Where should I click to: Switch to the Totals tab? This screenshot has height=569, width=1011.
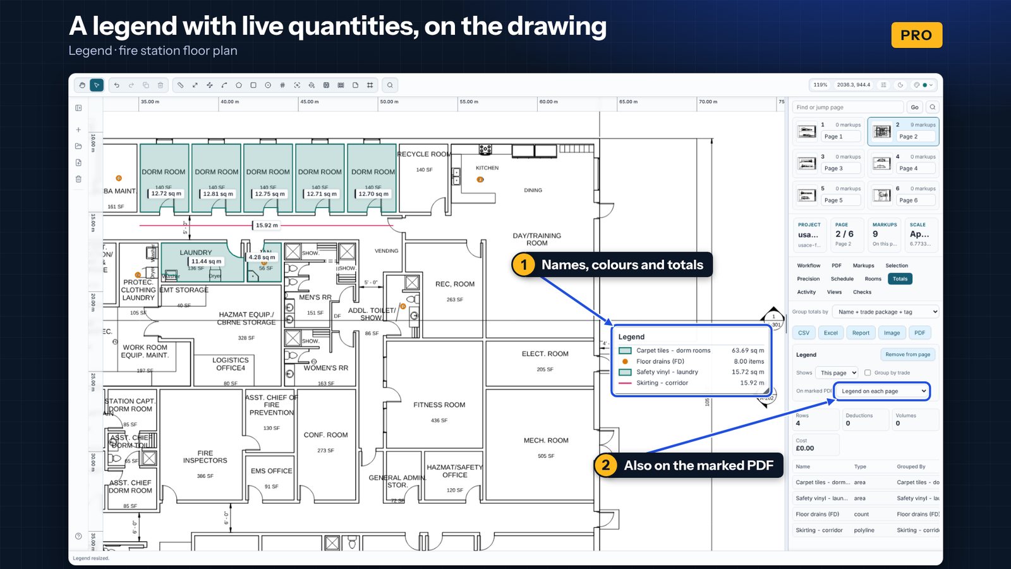[900, 279]
